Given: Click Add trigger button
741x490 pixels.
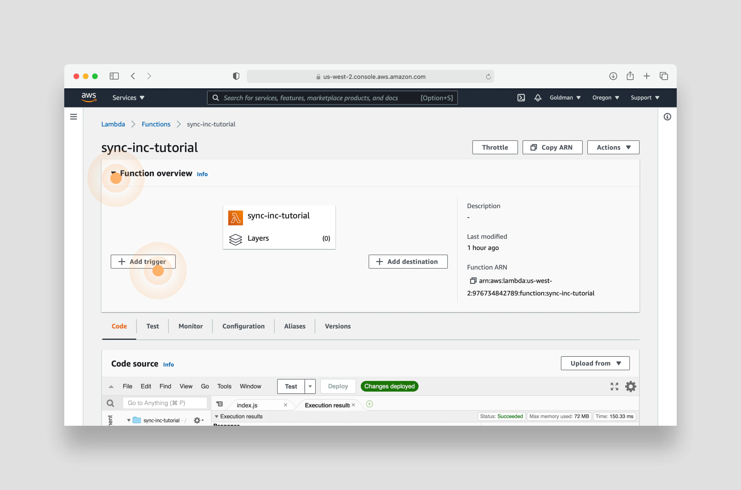Looking at the screenshot, I should pos(143,261).
